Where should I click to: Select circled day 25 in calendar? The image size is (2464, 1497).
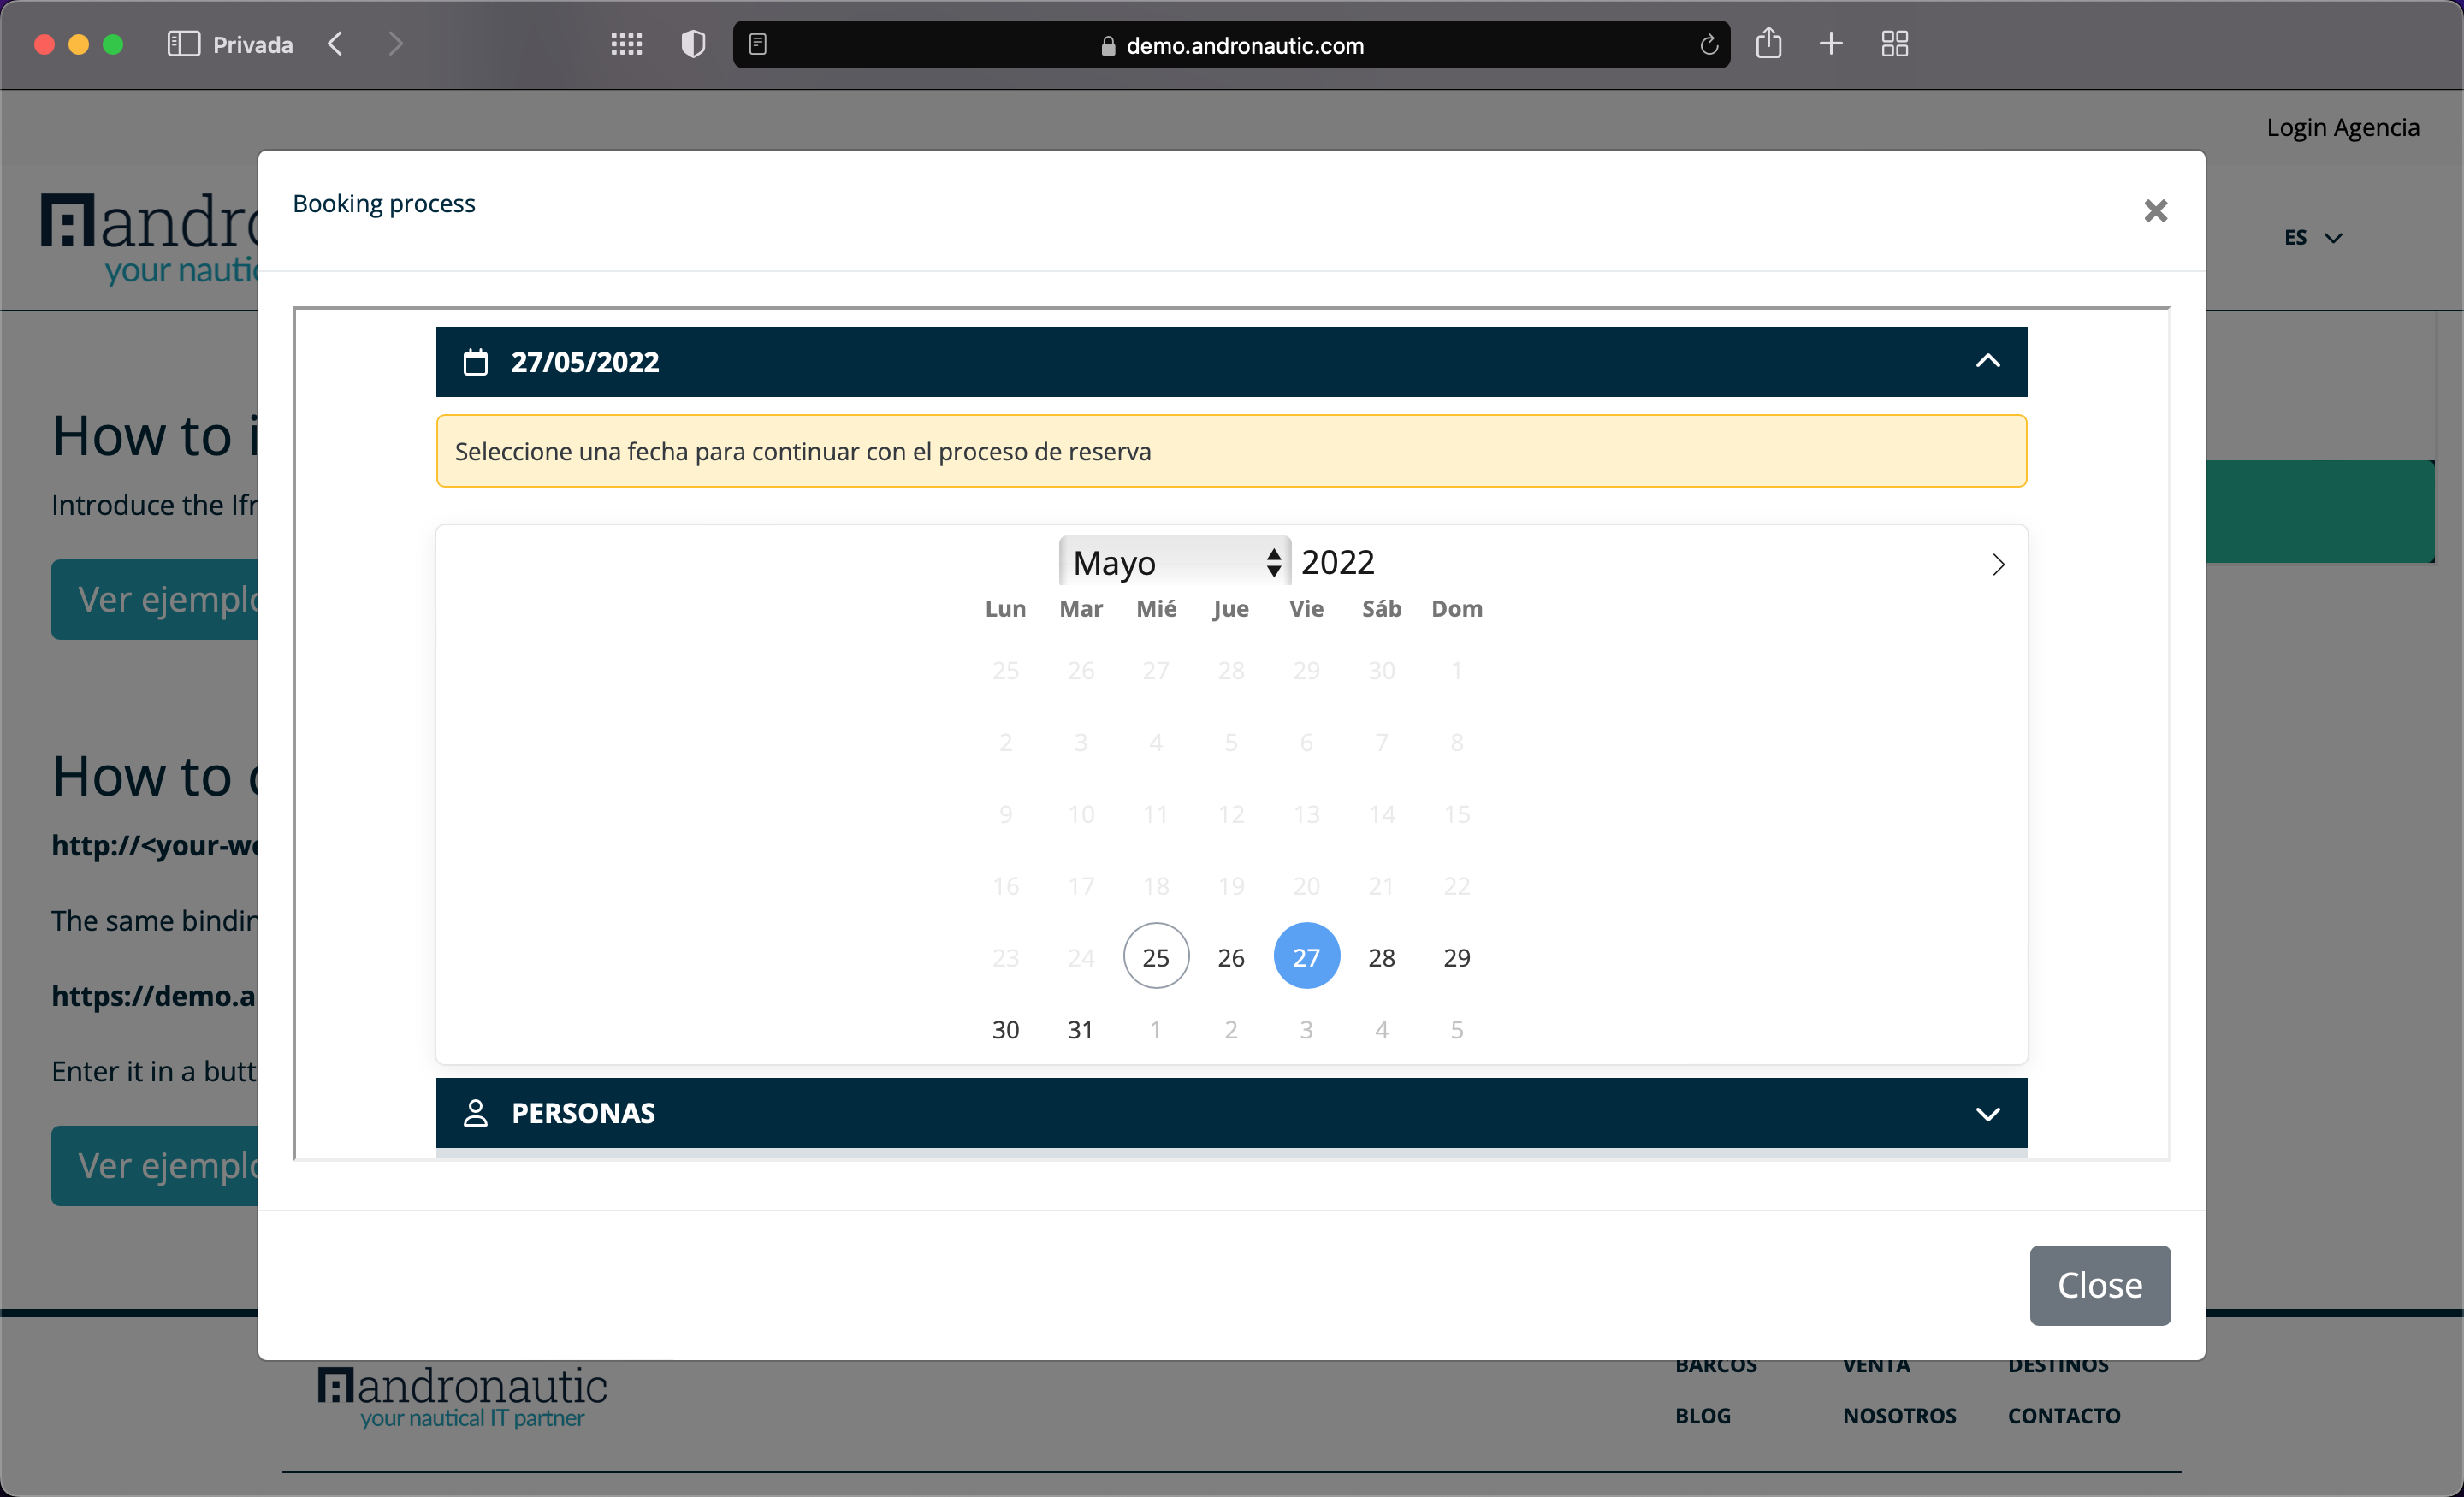1156,958
